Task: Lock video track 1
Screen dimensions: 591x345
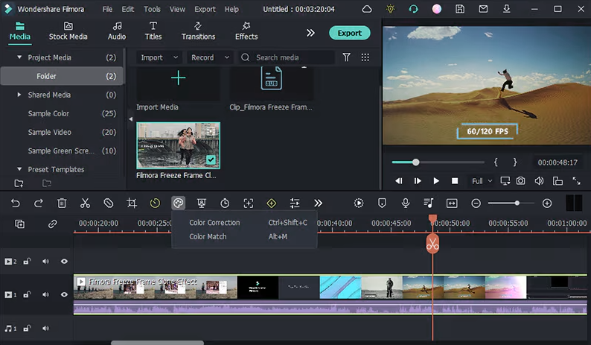Action: [x=27, y=294]
